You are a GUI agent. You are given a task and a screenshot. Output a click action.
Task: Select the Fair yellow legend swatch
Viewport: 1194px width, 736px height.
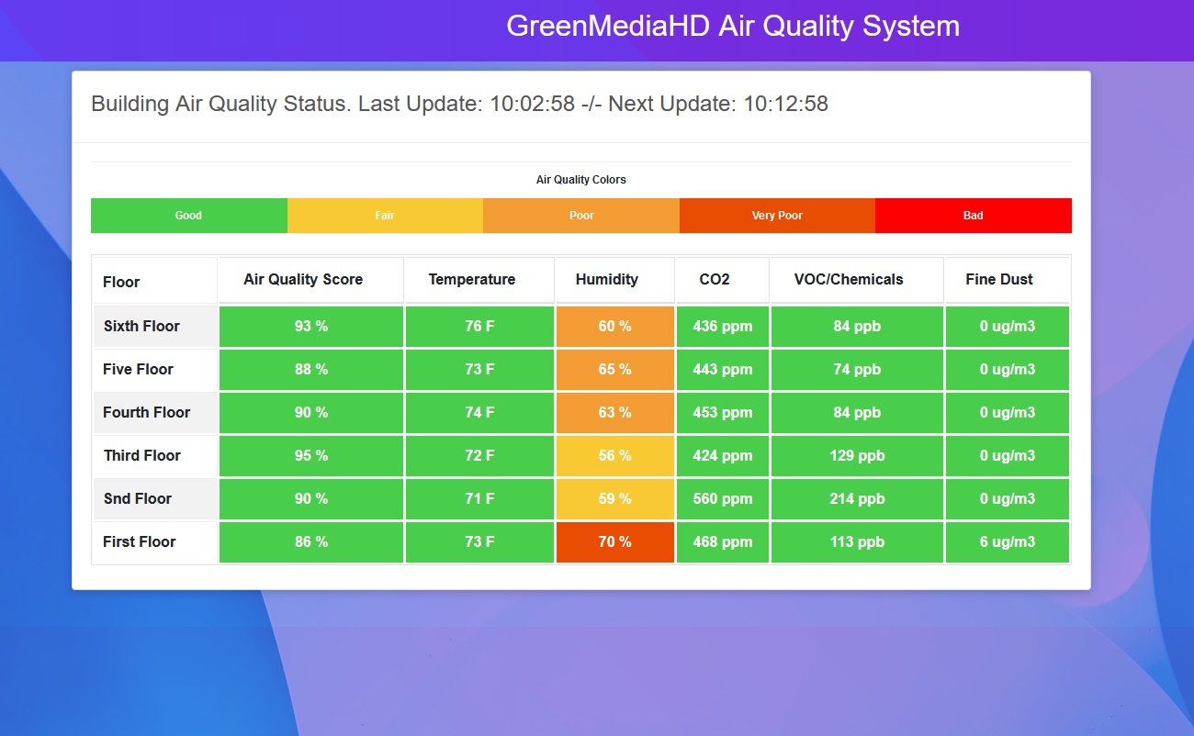tap(385, 216)
